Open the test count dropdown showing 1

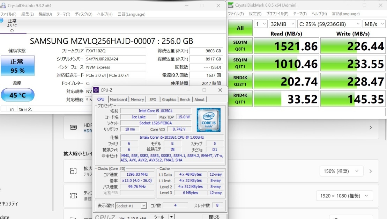[x=261, y=24]
